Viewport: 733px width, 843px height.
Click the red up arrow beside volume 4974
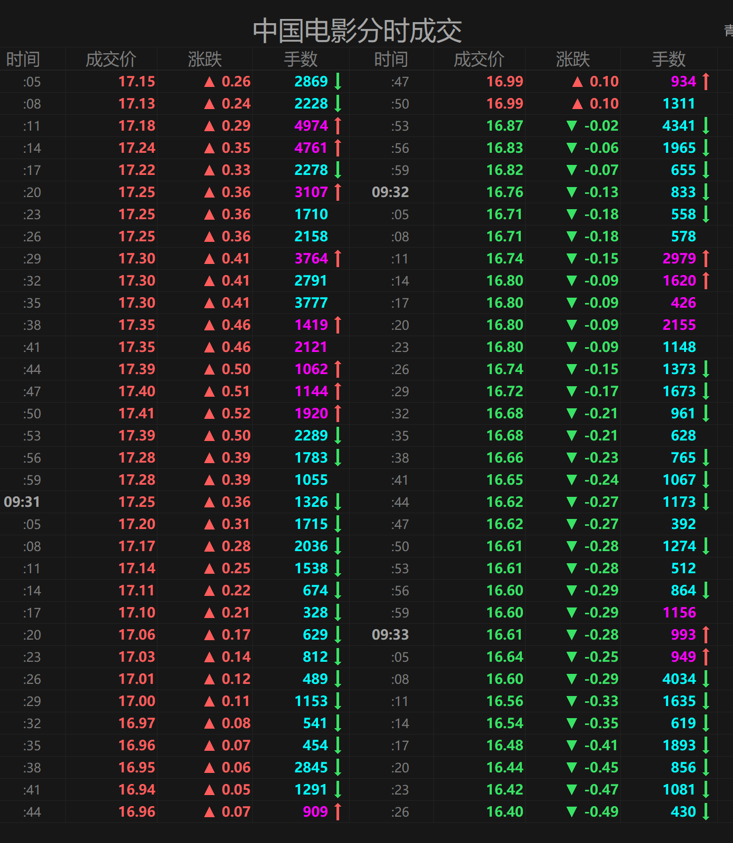click(x=338, y=126)
